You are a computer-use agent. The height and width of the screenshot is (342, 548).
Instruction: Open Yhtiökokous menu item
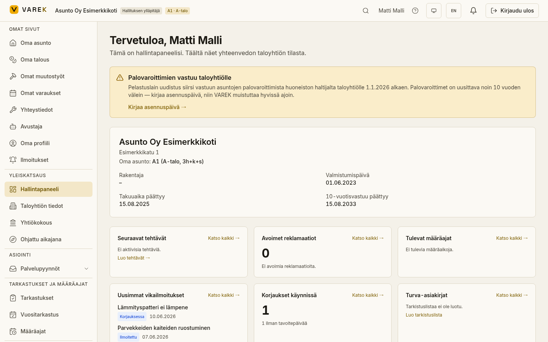[48, 223]
